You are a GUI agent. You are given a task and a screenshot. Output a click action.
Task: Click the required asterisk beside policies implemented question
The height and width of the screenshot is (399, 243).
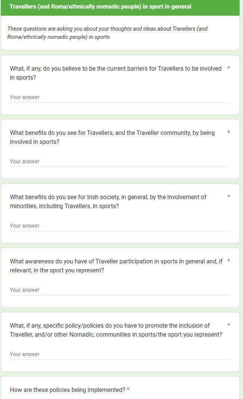tap(128, 390)
